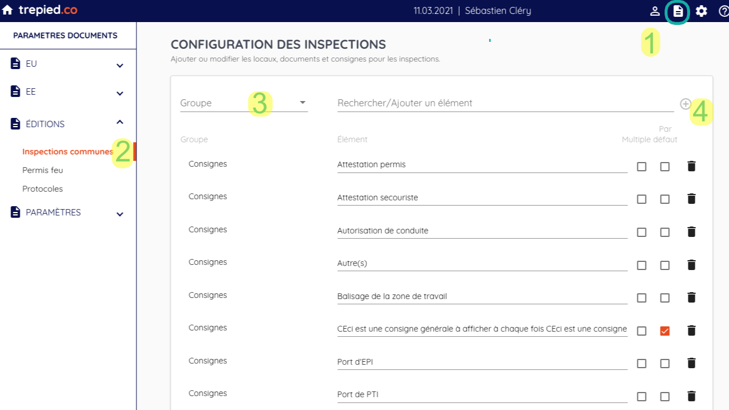Click the Rechercher/Ajouter un élément field

[505, 103]
